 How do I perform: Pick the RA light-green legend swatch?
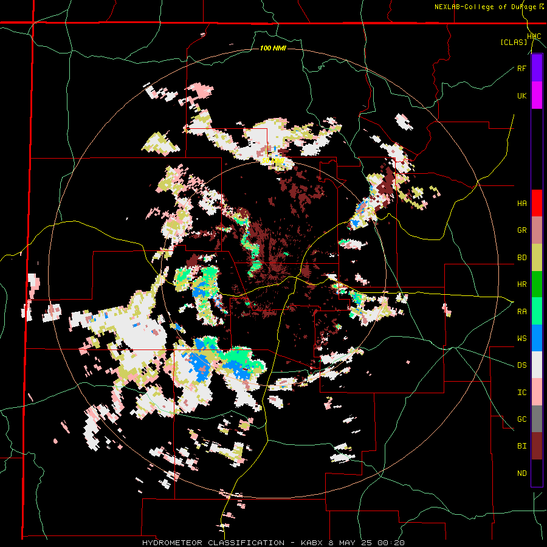click(x=537, y=311)
